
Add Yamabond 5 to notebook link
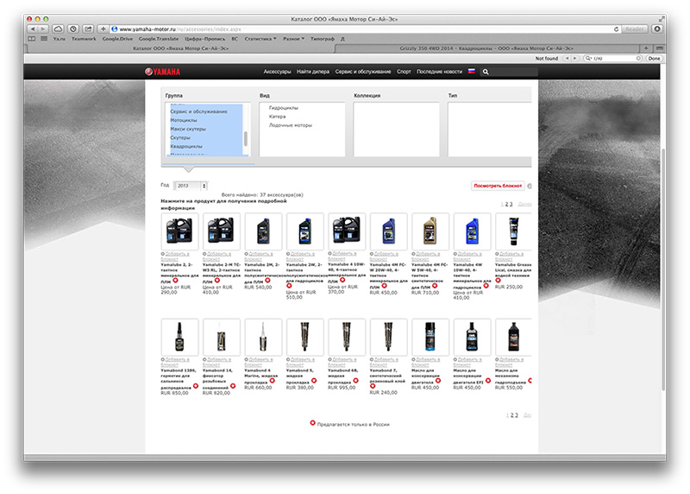coord(300,362)
